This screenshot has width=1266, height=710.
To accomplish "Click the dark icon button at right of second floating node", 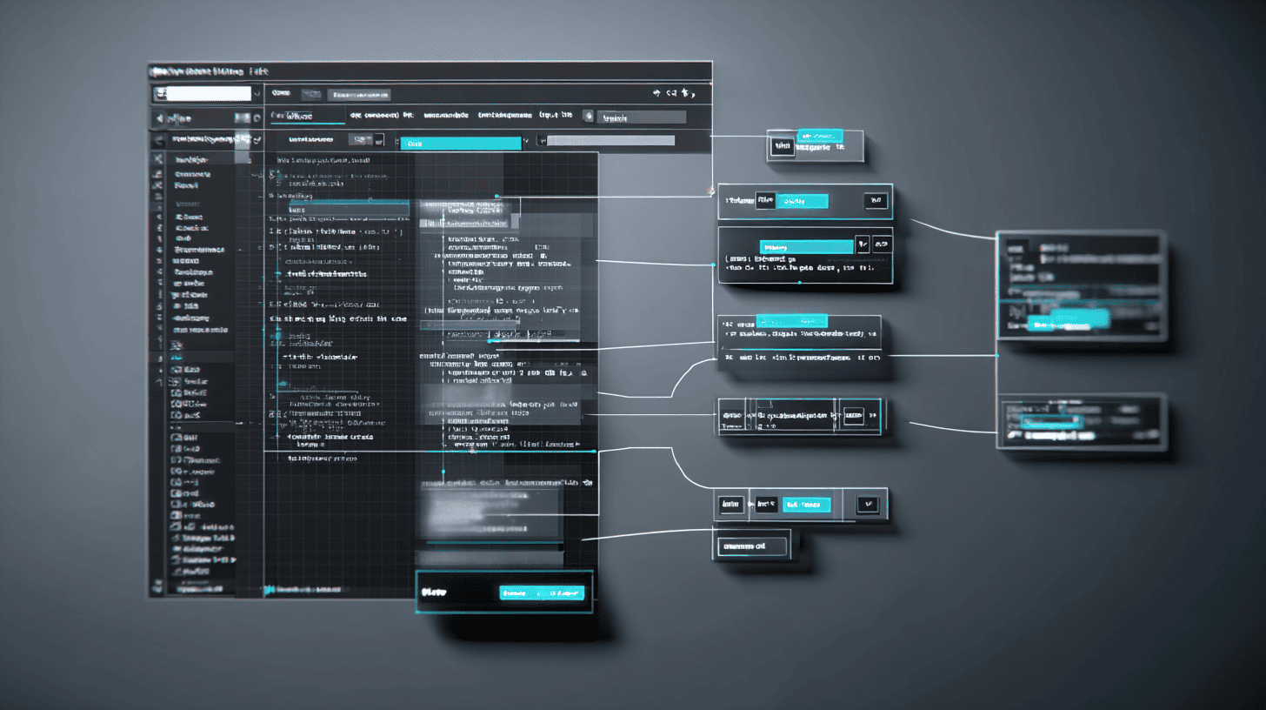I will click(x=875, y=201).
